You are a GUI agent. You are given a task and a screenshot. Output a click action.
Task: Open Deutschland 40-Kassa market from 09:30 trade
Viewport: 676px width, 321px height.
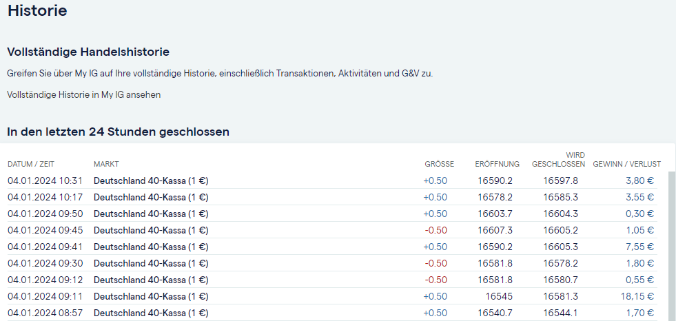151,263
